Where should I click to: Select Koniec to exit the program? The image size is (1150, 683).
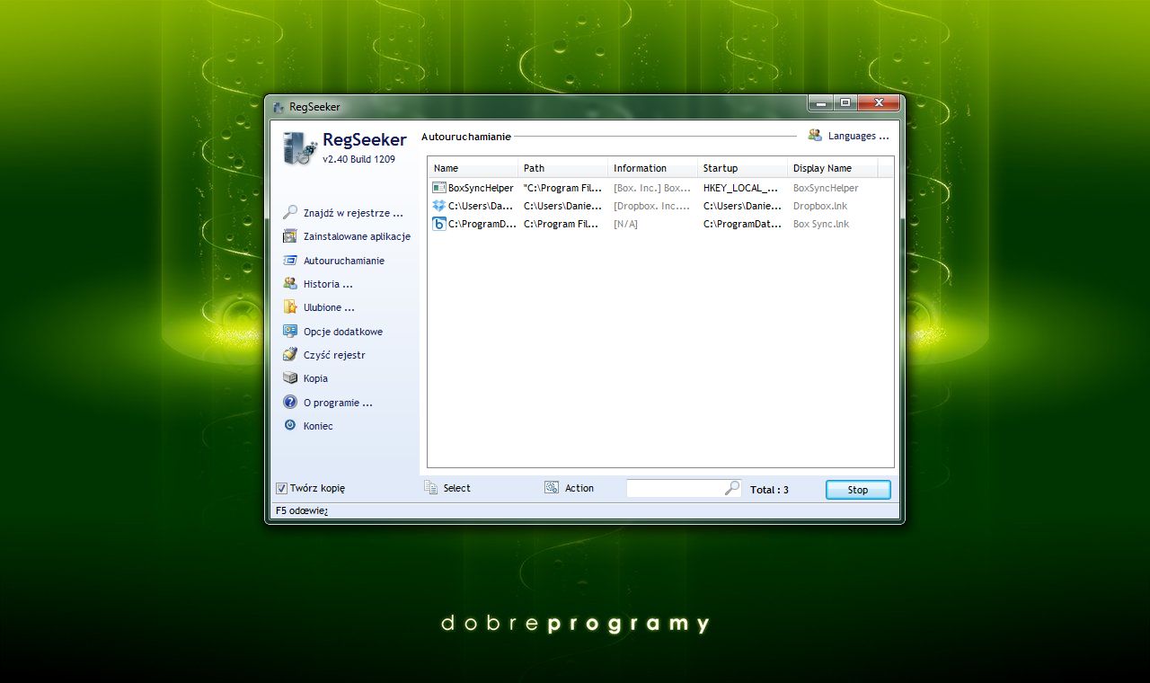(318, 426)
